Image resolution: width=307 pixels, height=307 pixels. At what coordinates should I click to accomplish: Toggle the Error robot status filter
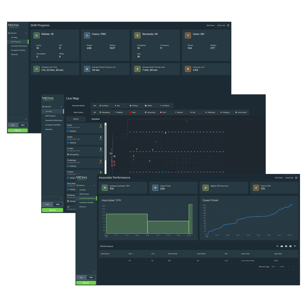point(163,112)
